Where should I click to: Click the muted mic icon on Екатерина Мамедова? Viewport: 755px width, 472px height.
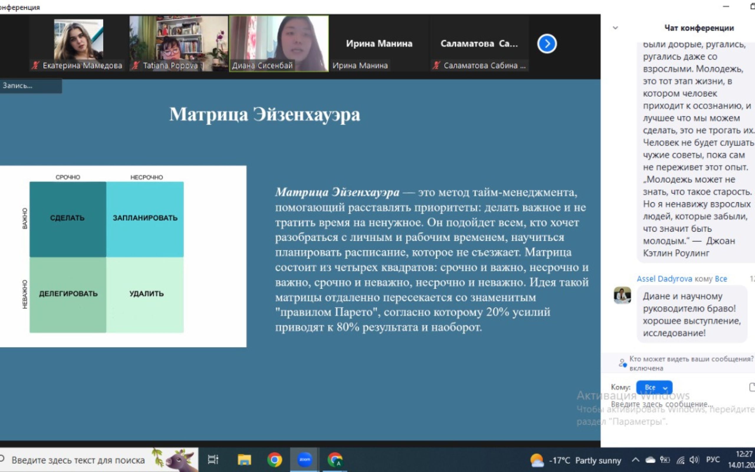pyautogui.click(x=35, y=65)
